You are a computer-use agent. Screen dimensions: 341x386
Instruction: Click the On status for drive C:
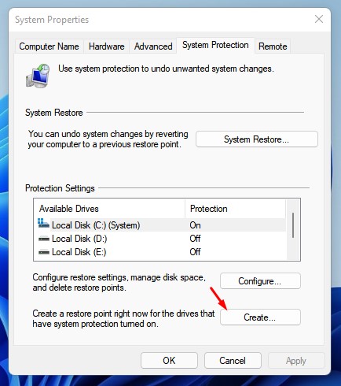(195, 225)
